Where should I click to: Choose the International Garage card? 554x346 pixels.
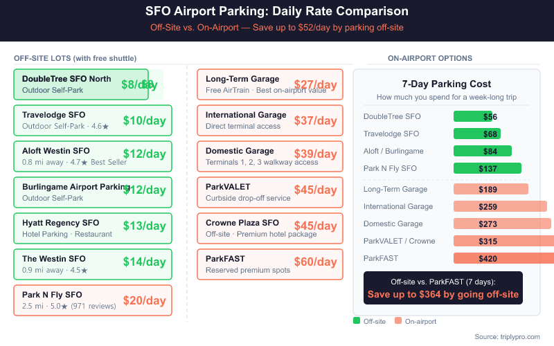tap(269, 120)
